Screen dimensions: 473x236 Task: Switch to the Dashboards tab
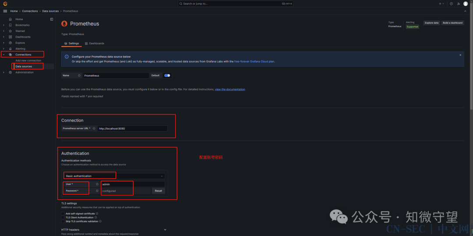pos(95,43)
